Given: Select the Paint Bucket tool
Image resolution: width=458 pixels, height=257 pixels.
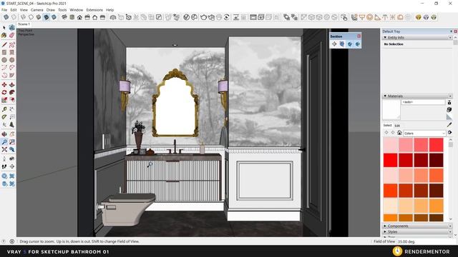Looking at the screenshot, I should [4, 35].
